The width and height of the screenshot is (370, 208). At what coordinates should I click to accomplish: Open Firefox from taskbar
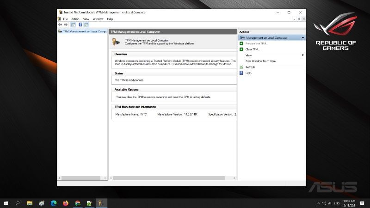click(x=66, y=203)
